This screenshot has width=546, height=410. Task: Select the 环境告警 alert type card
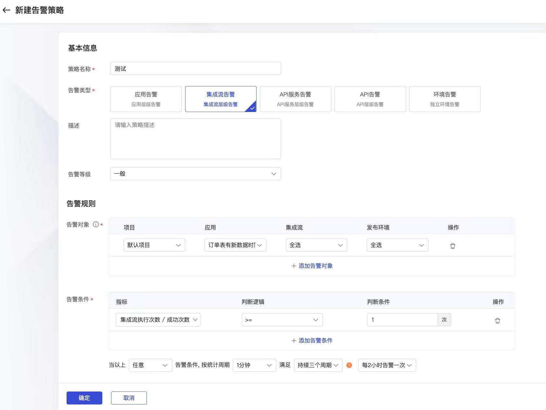(x=445, y=99)
